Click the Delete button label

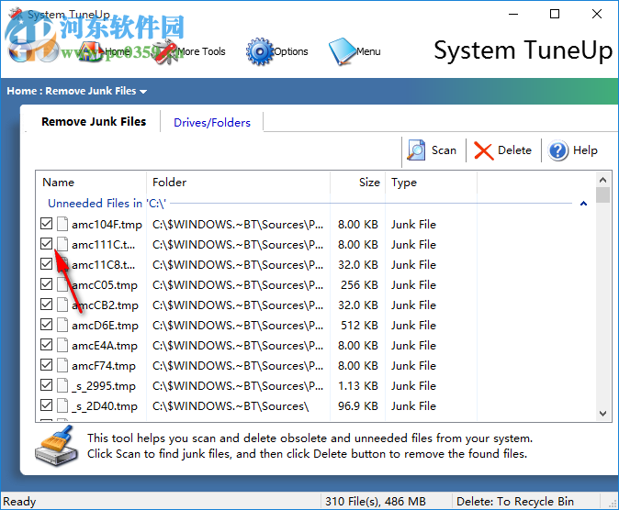(x=514, y=150)
